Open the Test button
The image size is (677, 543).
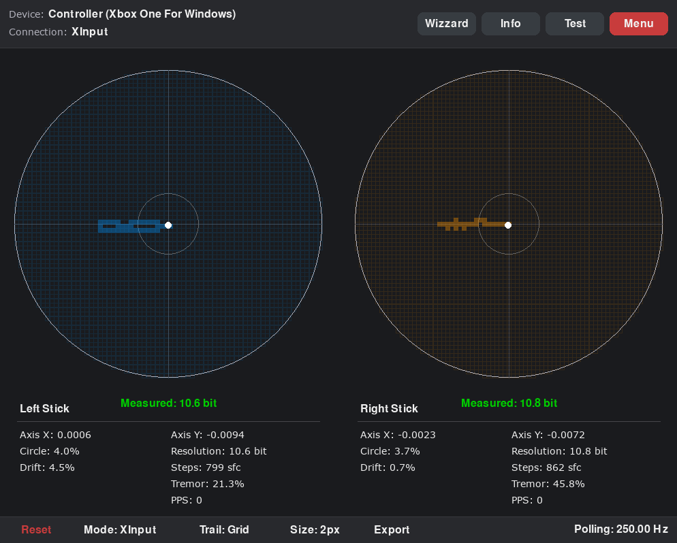coord(575,24)
